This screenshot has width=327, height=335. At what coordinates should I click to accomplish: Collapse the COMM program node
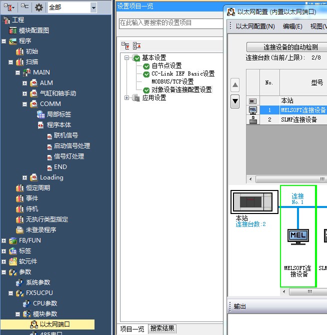[24, 104]
